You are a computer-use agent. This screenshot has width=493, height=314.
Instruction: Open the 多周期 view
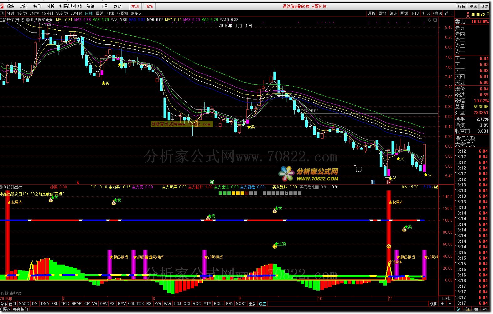point(122,13)
